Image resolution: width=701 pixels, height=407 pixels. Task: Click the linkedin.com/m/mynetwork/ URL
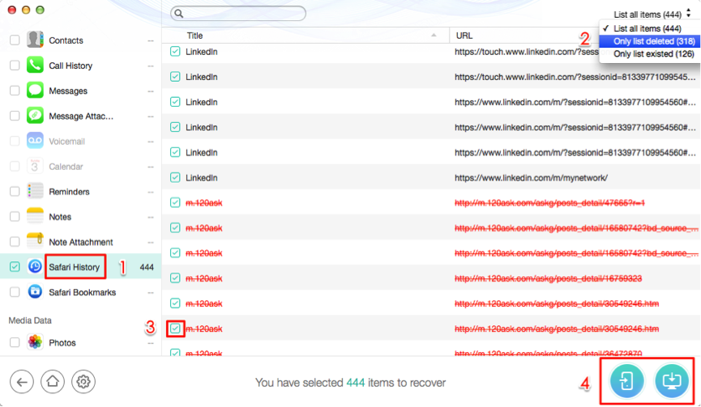(531, 178)
